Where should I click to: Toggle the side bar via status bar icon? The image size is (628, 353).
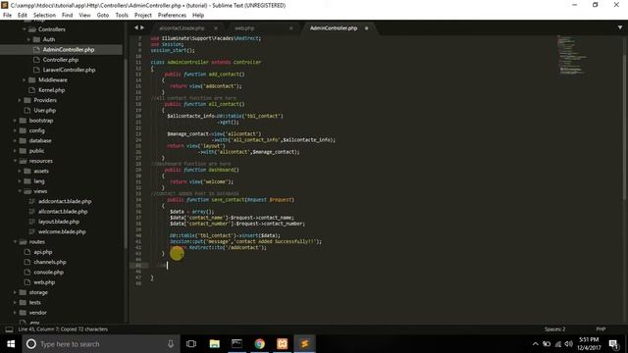tap(9, 329)
